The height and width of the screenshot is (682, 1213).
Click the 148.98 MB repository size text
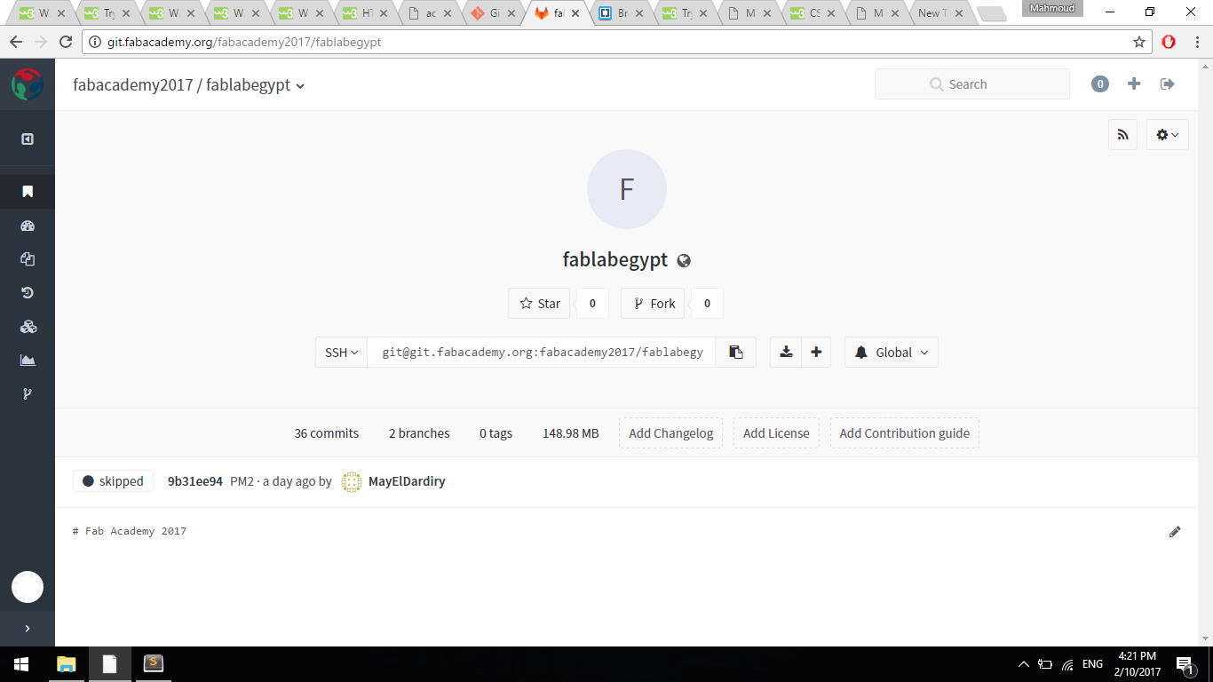(x=571, y=433)
